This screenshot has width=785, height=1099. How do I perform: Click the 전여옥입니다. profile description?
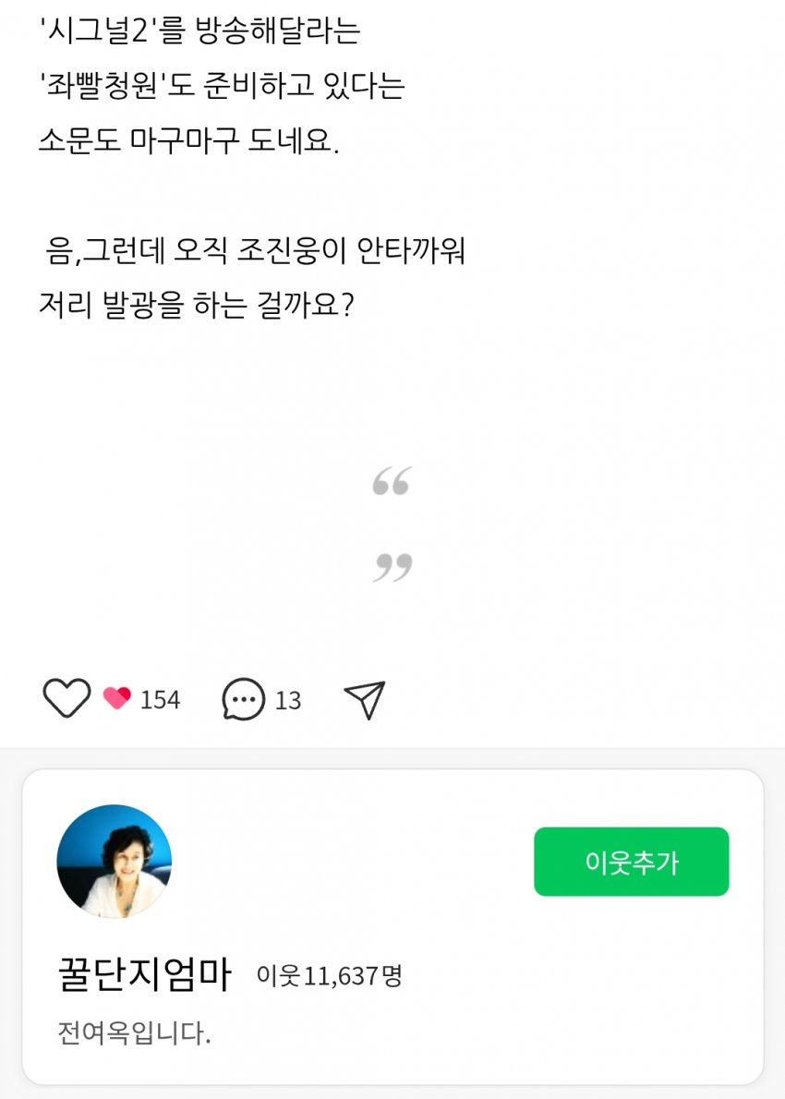(135, 1032)
